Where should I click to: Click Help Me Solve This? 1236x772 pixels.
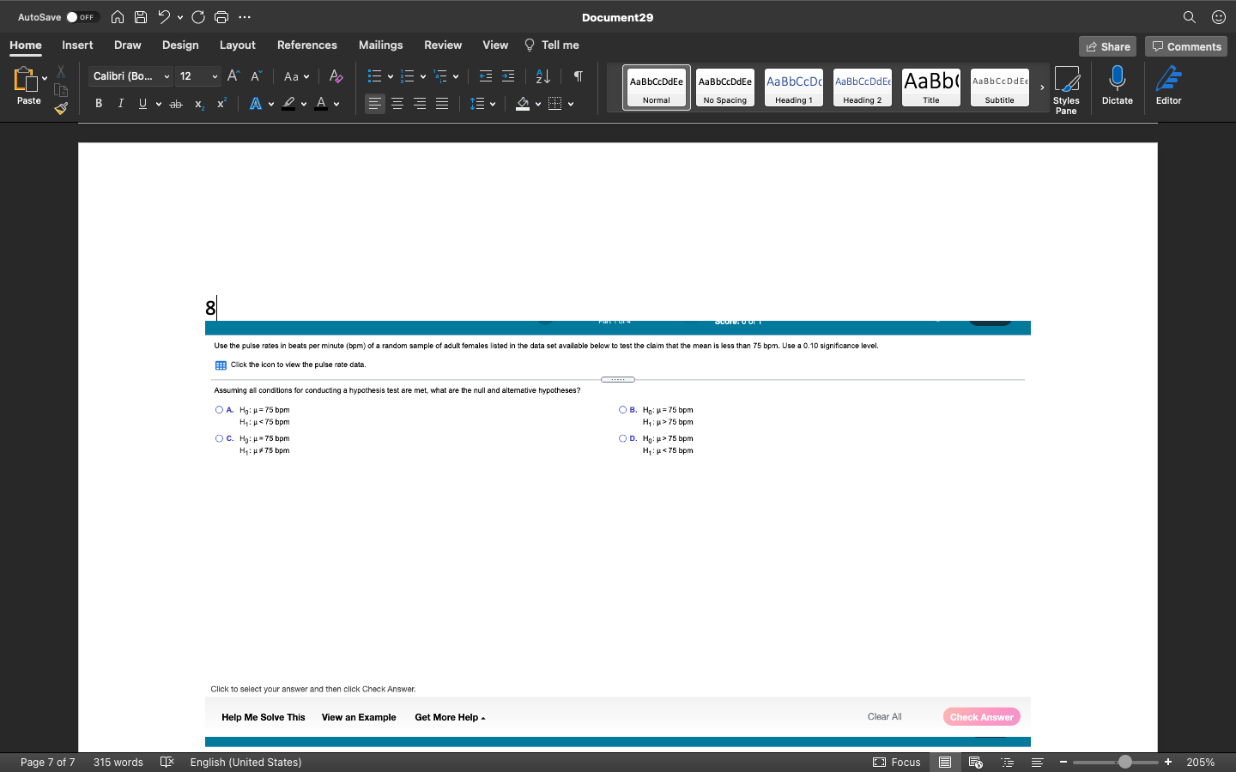[x=263, y=717]
